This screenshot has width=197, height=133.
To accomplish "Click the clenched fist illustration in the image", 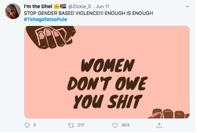I will click(51, 37).
